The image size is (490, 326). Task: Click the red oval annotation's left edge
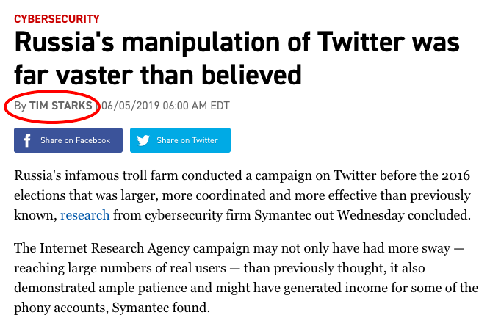tap(5, 106)
